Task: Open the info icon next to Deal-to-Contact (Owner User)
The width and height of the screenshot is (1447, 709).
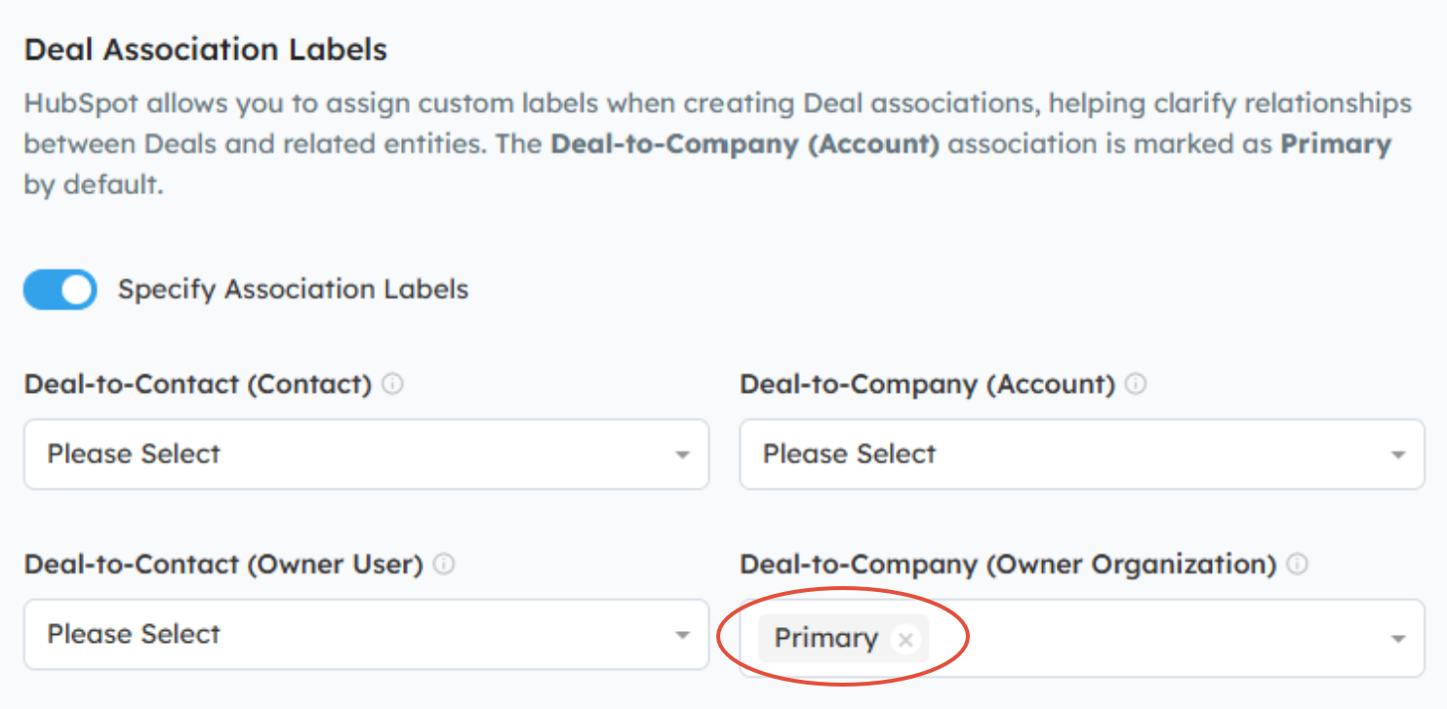Action: point(444,564)
